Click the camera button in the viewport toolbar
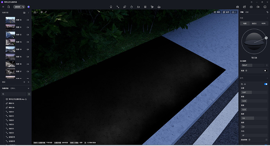270x146 pixels. tap(217, 12)
